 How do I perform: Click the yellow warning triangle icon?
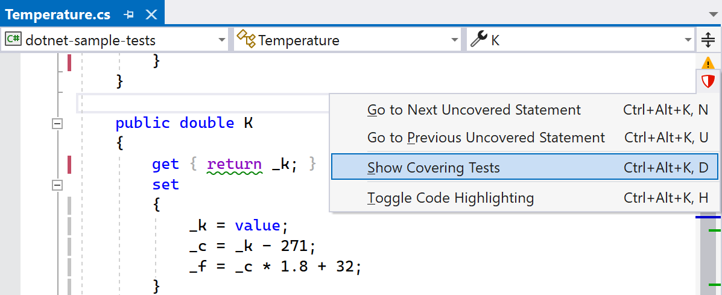pyautogui.click(x=708, y=63)
